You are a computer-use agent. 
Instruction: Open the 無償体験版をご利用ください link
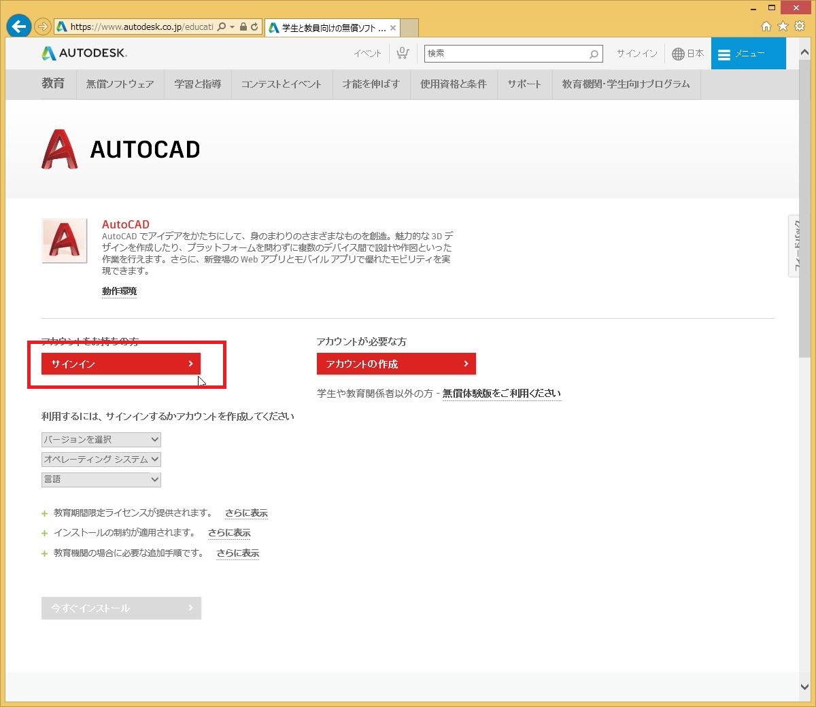tap(501, 394)
